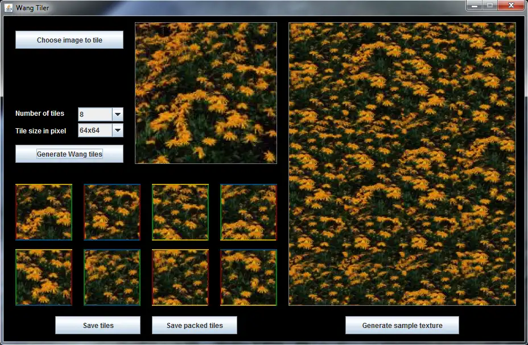Select the first Wang tile in bottom row
528x345 pixels.
(x=44, y=277)
